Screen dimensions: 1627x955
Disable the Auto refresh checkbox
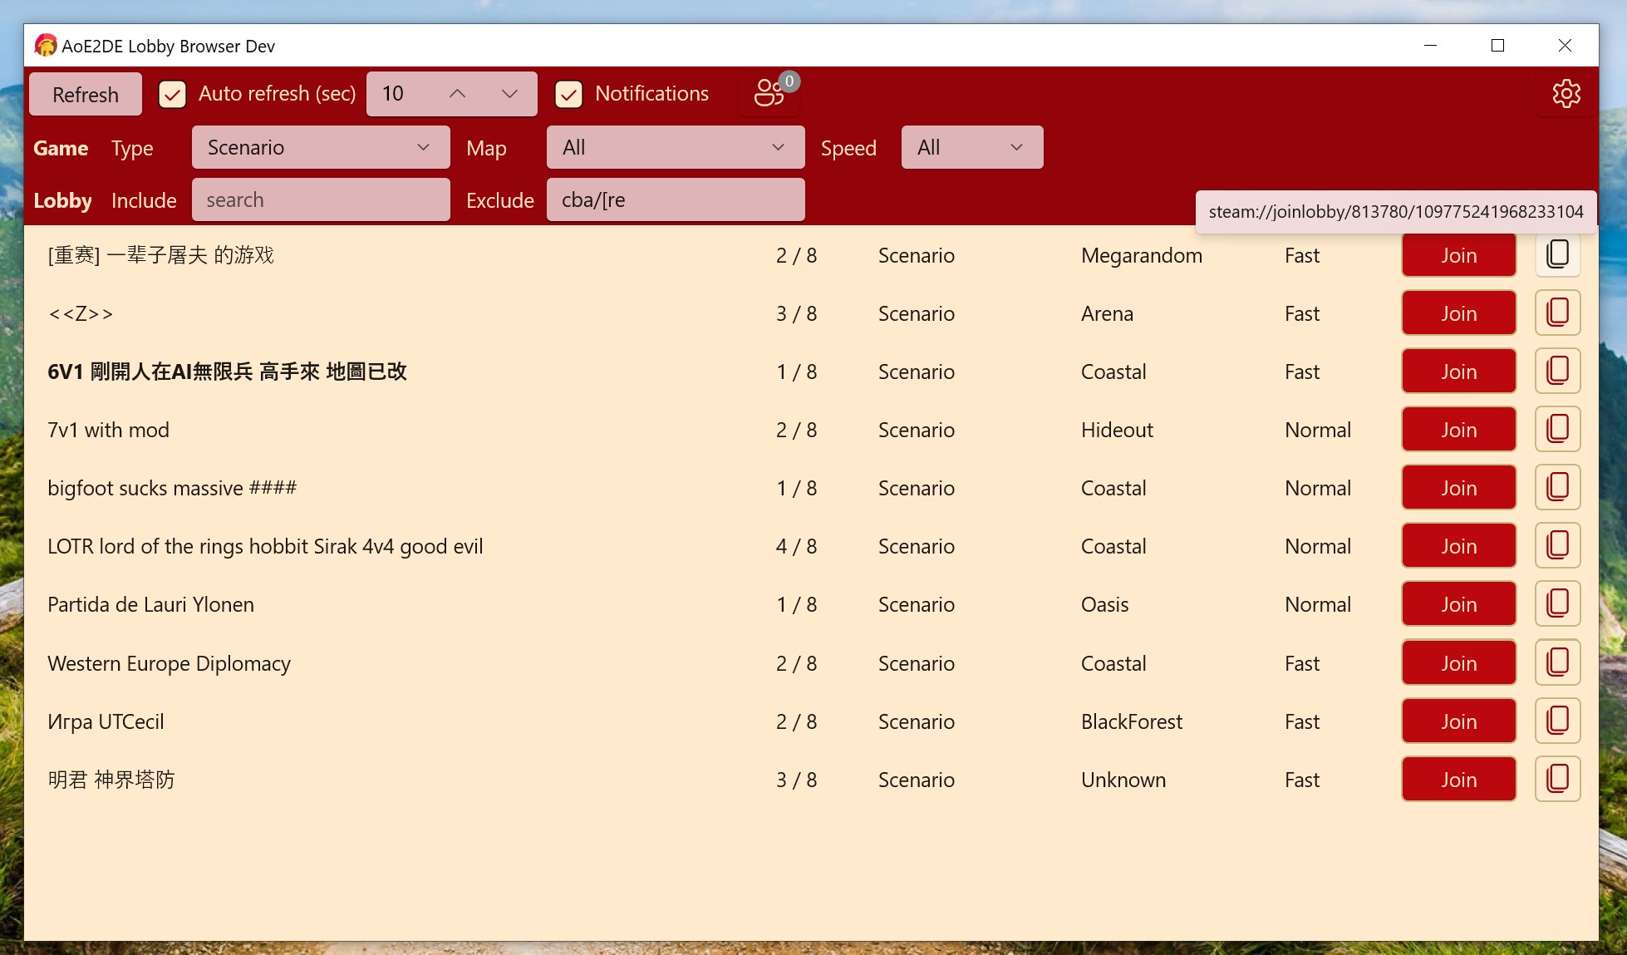point(172,94)
